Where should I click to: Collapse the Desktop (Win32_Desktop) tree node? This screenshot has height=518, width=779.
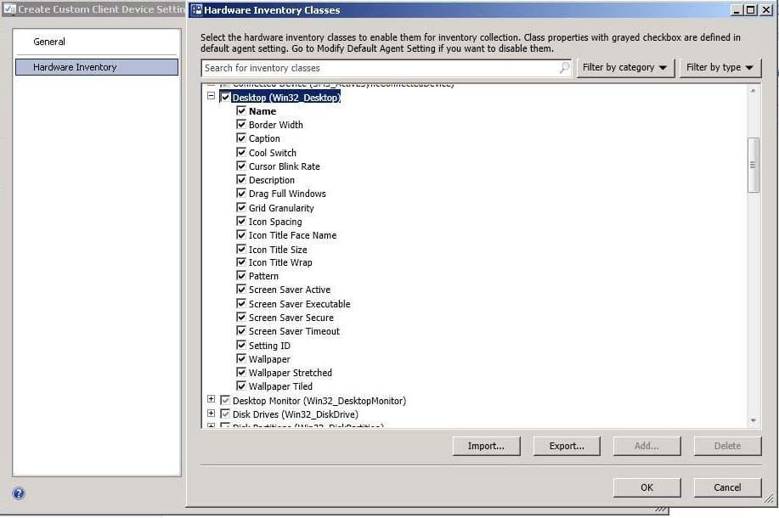pos(212,97)
